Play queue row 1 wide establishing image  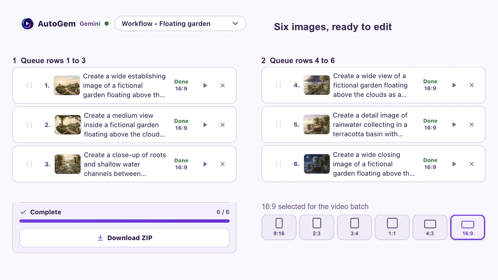(x=205, y=85)
